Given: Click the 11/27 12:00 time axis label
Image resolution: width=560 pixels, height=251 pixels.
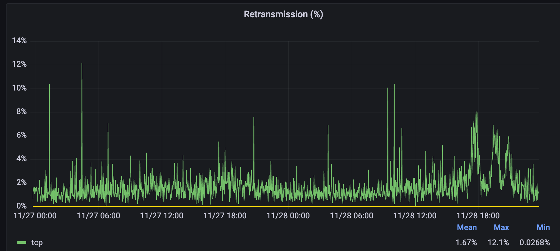Looking at the screenshot, I should click(x=161, y=216).
